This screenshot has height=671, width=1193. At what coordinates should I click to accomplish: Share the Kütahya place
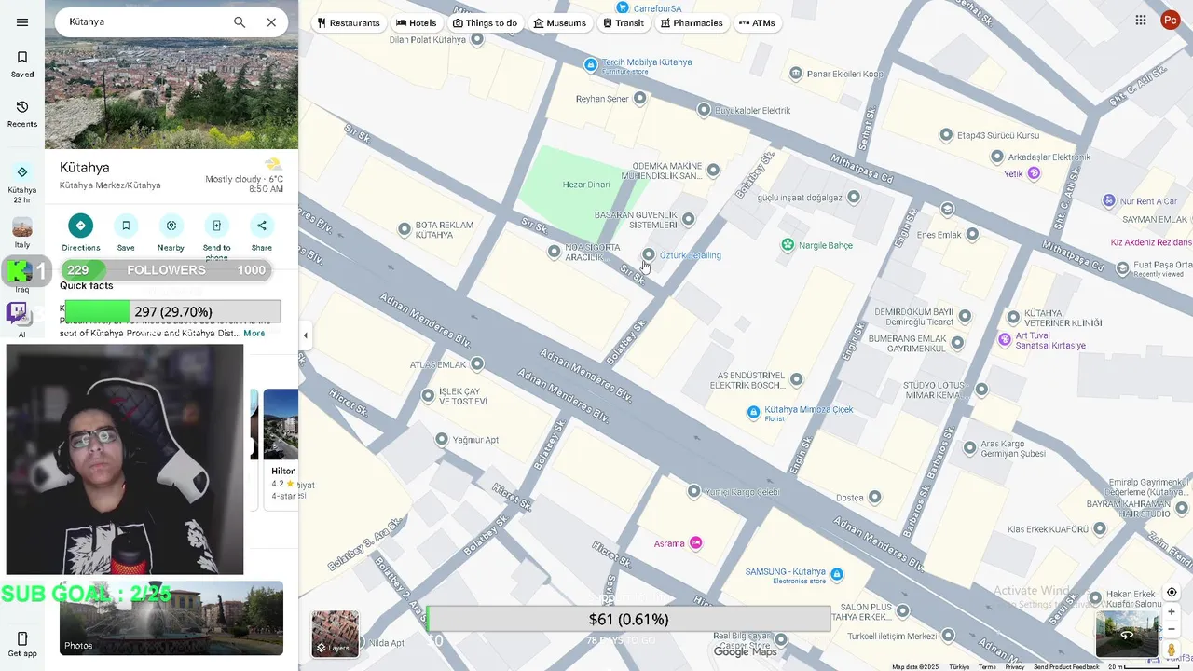[x=262, y=232]
